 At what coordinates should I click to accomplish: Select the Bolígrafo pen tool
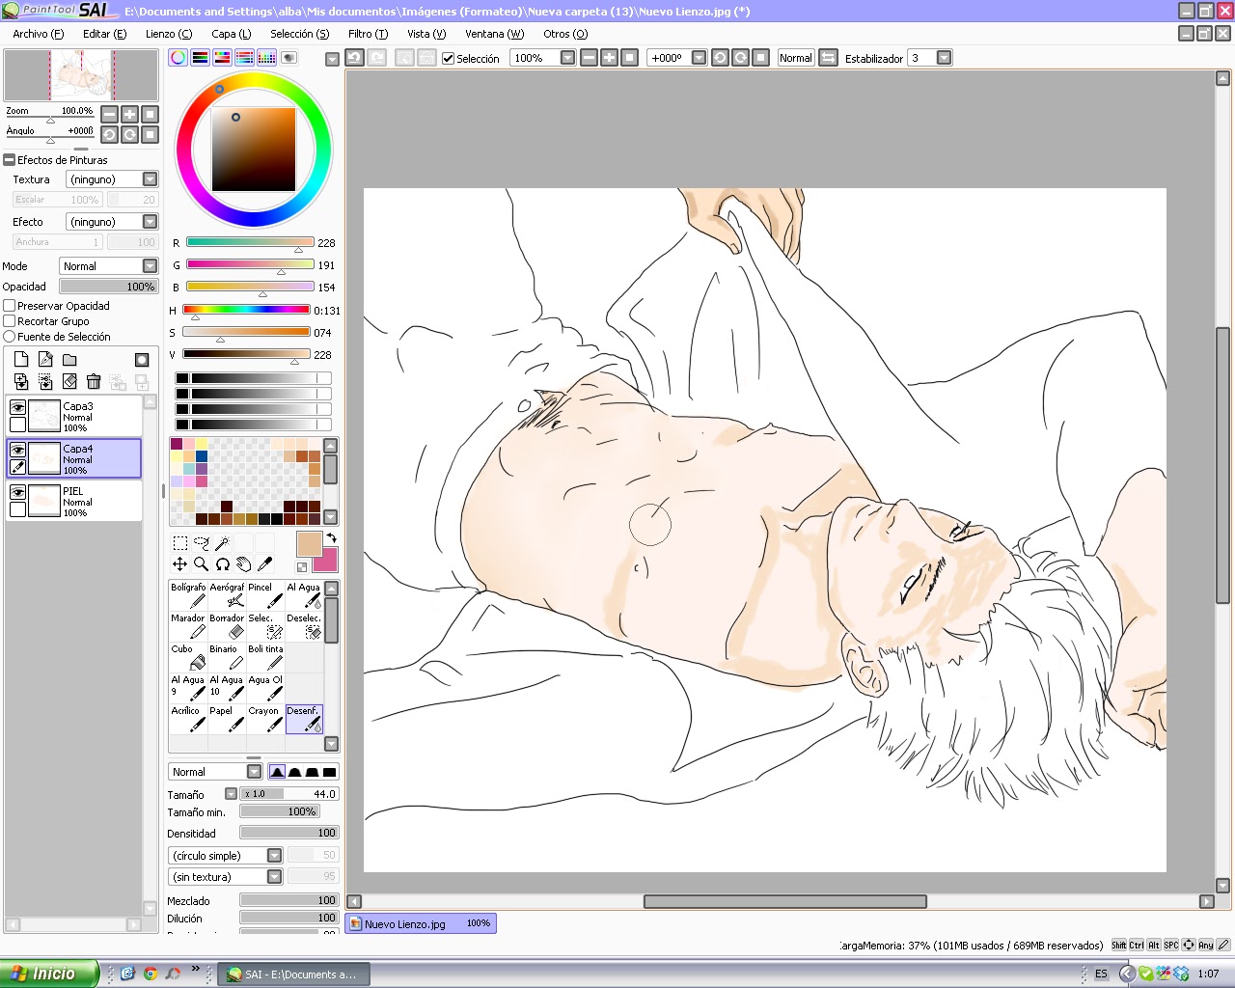click(188, 595)
